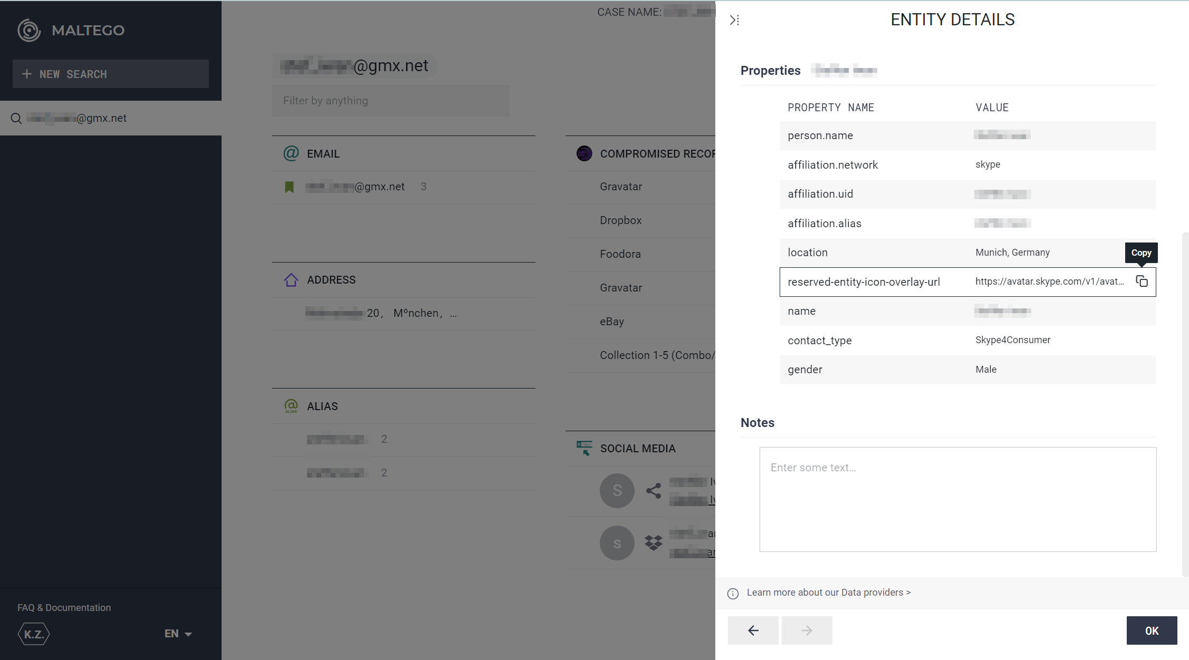Click the info icon beside Data providers

click(733, 594)
